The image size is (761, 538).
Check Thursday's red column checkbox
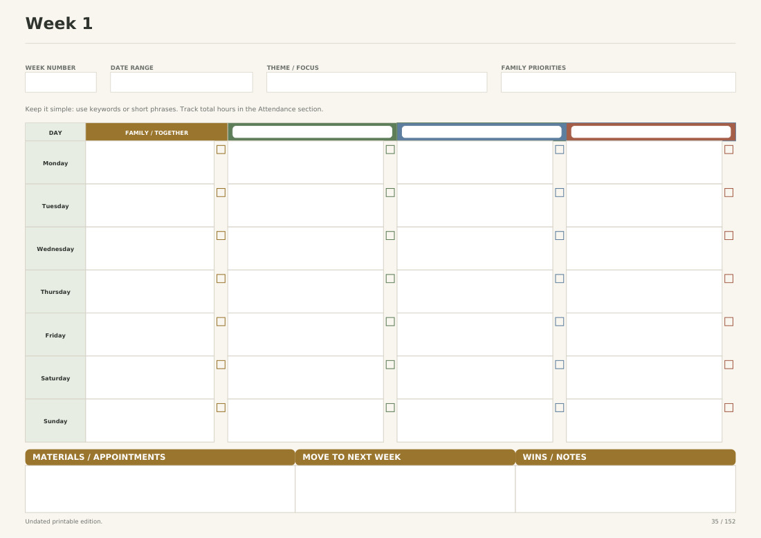click(x=729, y=279)
